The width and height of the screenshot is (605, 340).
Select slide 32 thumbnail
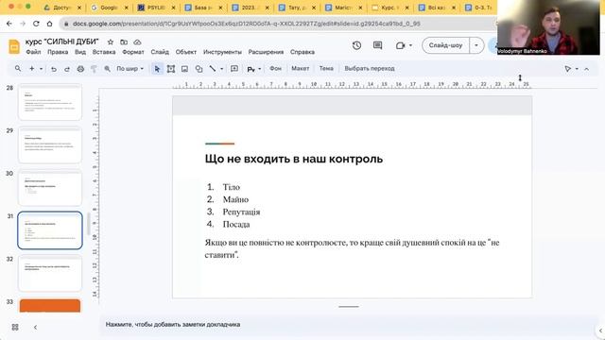pos(50,273)
